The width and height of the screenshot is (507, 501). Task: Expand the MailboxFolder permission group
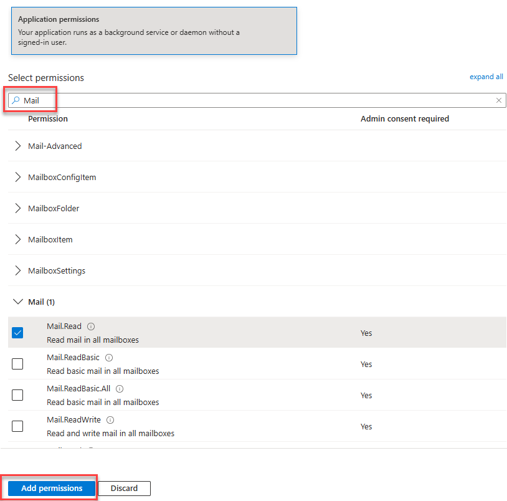click(x=17, y=208)
